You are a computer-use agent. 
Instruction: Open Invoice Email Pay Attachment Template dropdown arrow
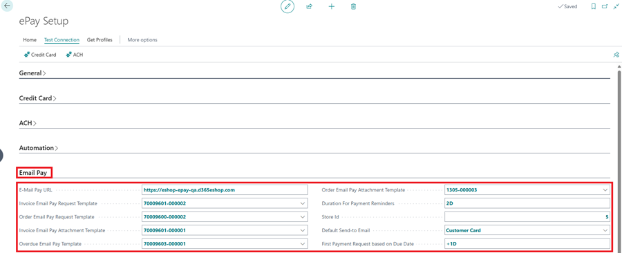click(303, 230)
